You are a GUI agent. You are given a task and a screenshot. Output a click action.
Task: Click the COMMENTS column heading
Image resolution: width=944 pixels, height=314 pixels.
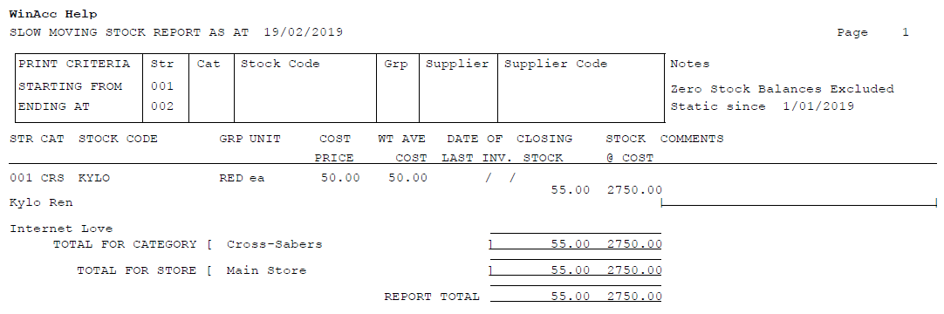[x=692, y=139]
